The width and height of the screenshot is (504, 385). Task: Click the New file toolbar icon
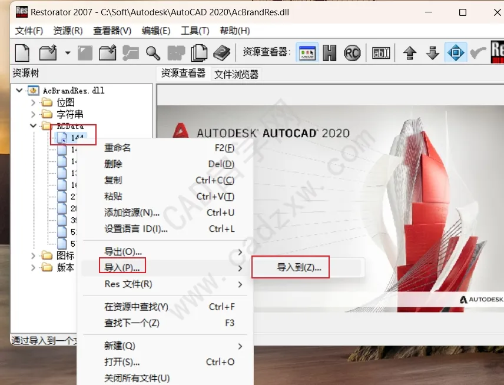(22, 53)
